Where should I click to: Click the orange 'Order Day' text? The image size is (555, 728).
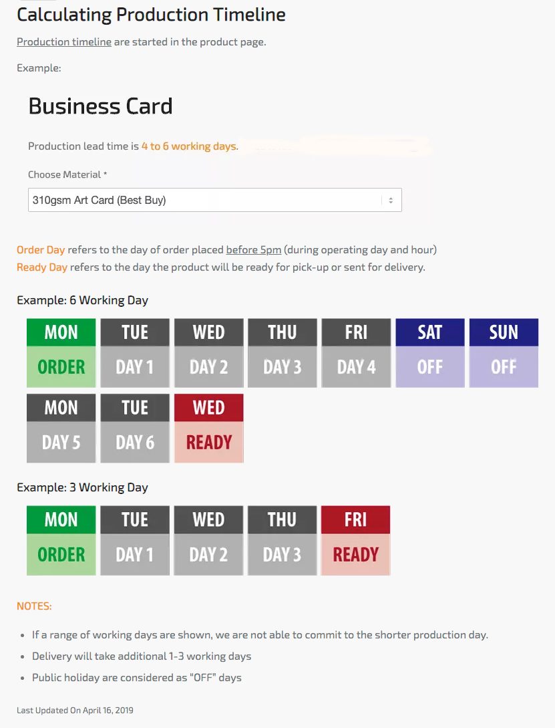(x=41, y=250)
